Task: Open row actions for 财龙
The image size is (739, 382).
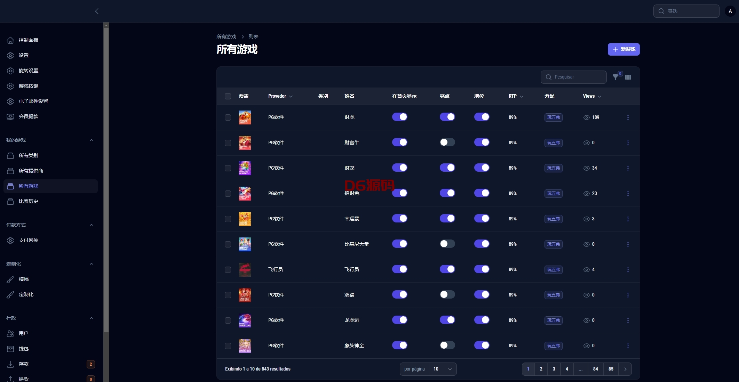Action: 628,168
